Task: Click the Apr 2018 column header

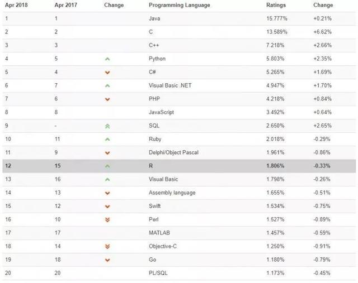Action: tap(17, 5)
